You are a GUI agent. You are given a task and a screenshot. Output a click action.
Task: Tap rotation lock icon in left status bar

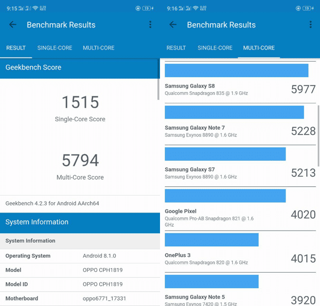tap(138, 8)
